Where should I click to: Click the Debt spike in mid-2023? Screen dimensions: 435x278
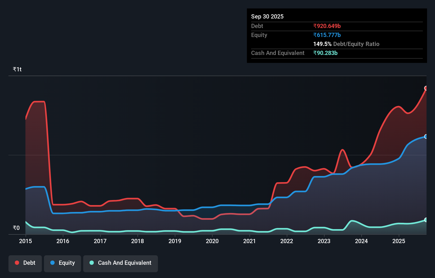click(343, 150)
